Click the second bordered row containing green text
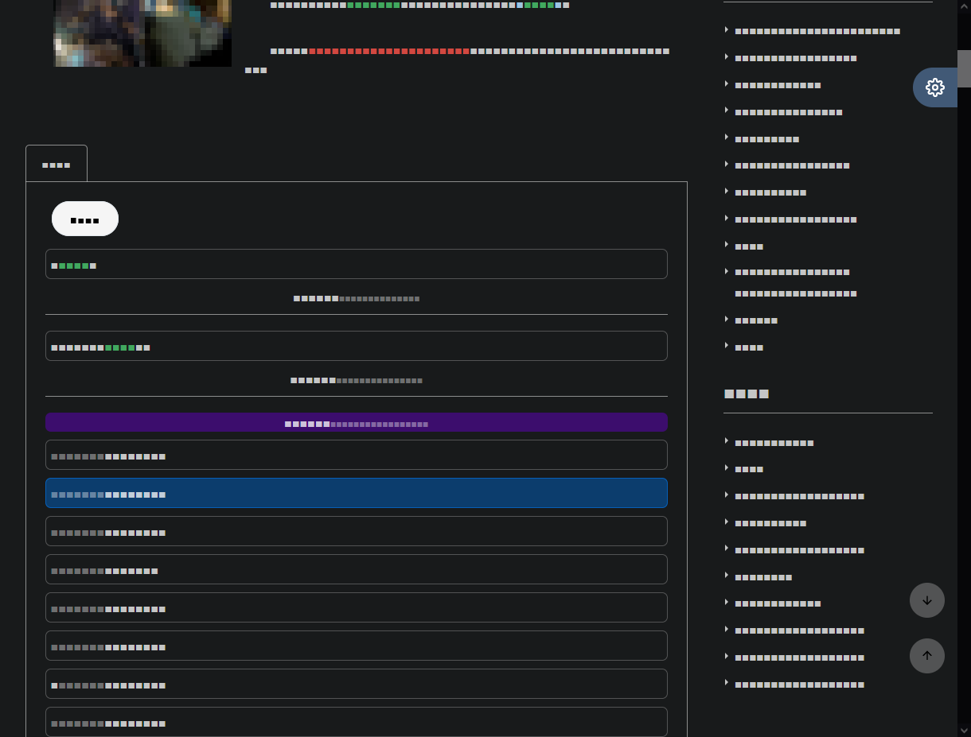 [356, 346]
